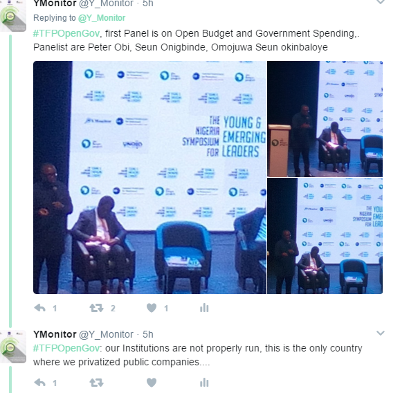The width and height of the screenshot is (400, 393).
Task: Open options chevron of top tweet
Action: pos(381,2)
